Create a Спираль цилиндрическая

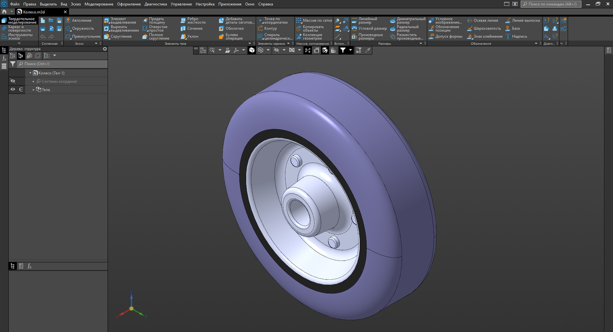click(x=275, y=37)
